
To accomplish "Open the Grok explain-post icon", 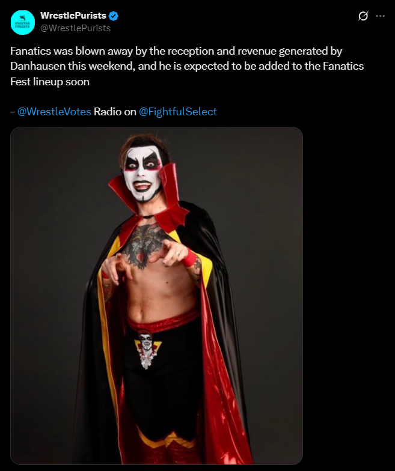I will pyautogui.click(x=363, y=16).
